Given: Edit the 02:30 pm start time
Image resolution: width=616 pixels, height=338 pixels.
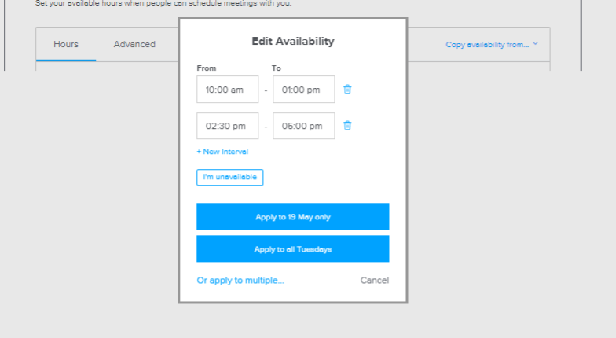Looking at the screenshot, I should click(228, 126).
